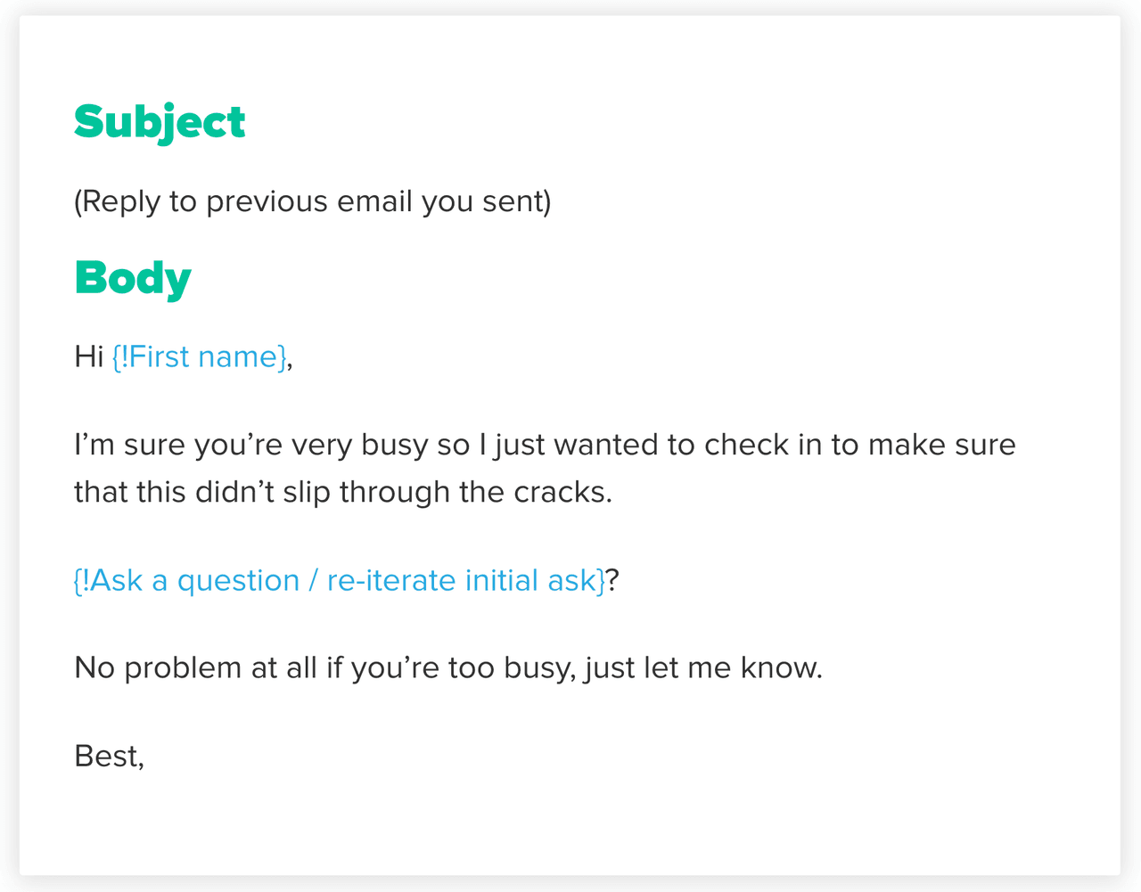This screenshot has width=1141, height=892.
Task: Select the {!Ask a question placeholder text
Action: 186,580
